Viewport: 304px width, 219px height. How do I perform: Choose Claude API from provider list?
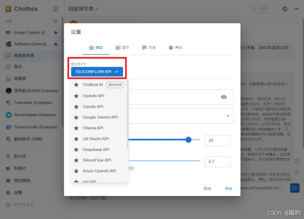[x=99, y=107]
